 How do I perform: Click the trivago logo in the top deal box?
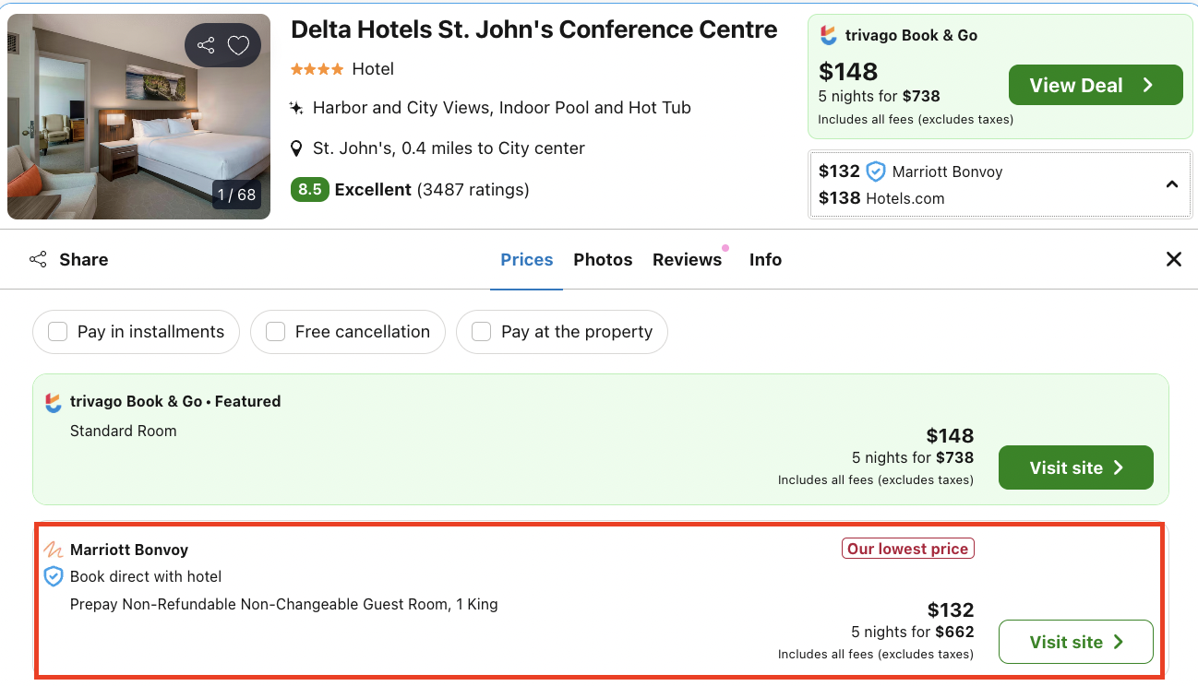pyautogui.click(x=829, y=36)
